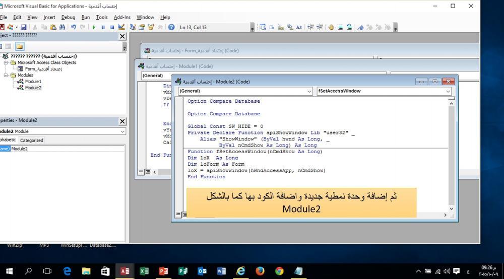Open the Insert Module dropdown arrow
This screenshot has height=279, width=504.
pos(17,27)
